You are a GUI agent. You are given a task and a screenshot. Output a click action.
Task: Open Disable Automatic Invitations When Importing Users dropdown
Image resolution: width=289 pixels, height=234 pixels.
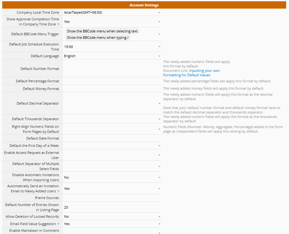click(159, 178)
